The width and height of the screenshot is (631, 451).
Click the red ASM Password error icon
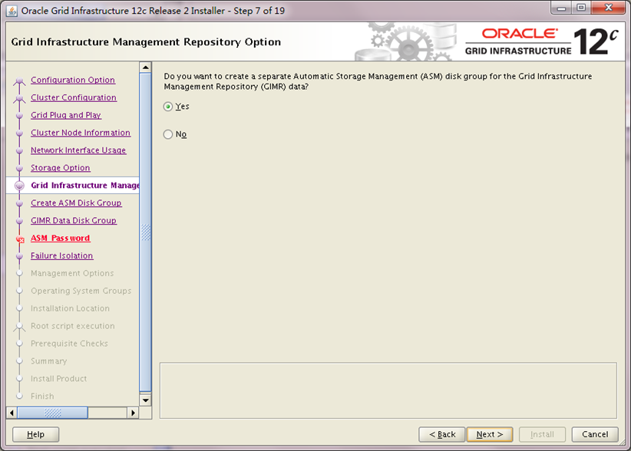20,239
